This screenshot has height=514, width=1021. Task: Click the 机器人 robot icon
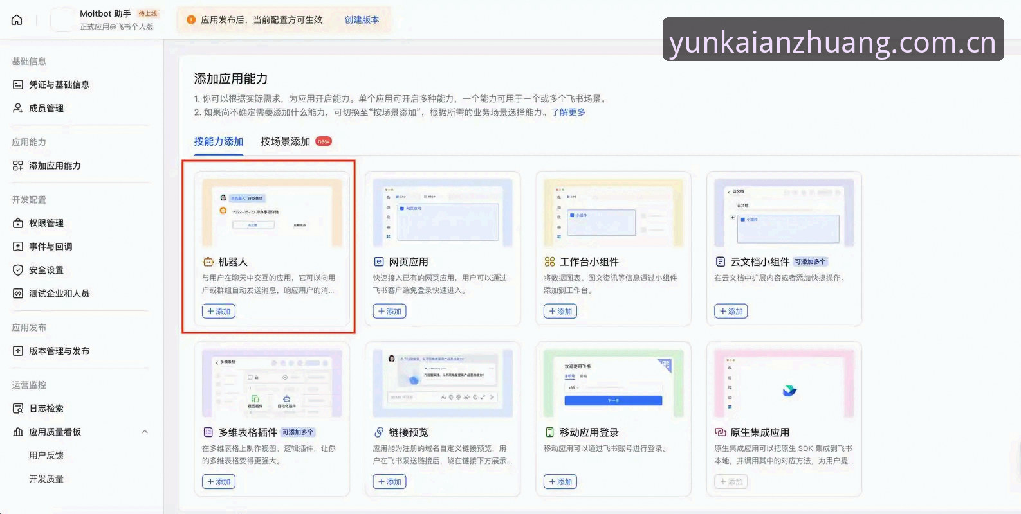(x=208, y=262)
